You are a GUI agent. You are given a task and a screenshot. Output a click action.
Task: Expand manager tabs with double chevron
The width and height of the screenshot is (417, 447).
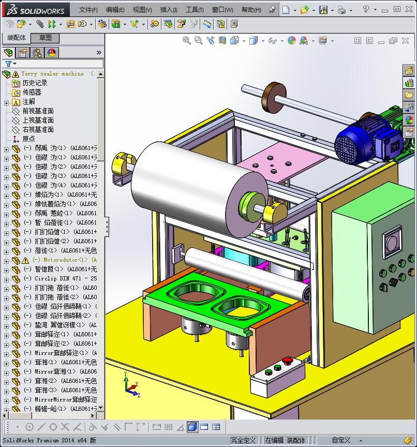99,52
